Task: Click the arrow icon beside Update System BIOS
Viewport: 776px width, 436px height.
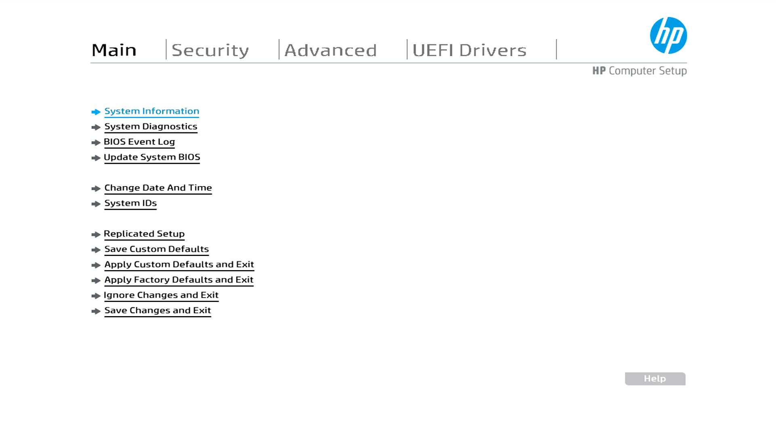Action: click(x=96, y=158)
